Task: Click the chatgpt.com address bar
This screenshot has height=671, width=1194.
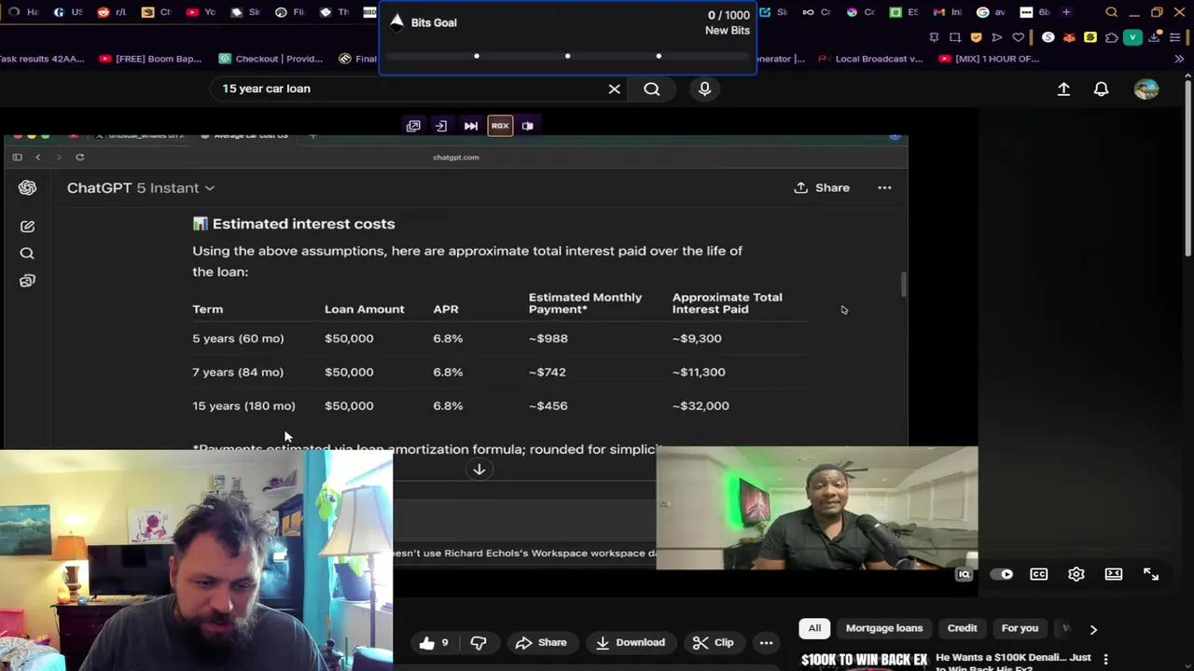Action: tap(455, 157)
